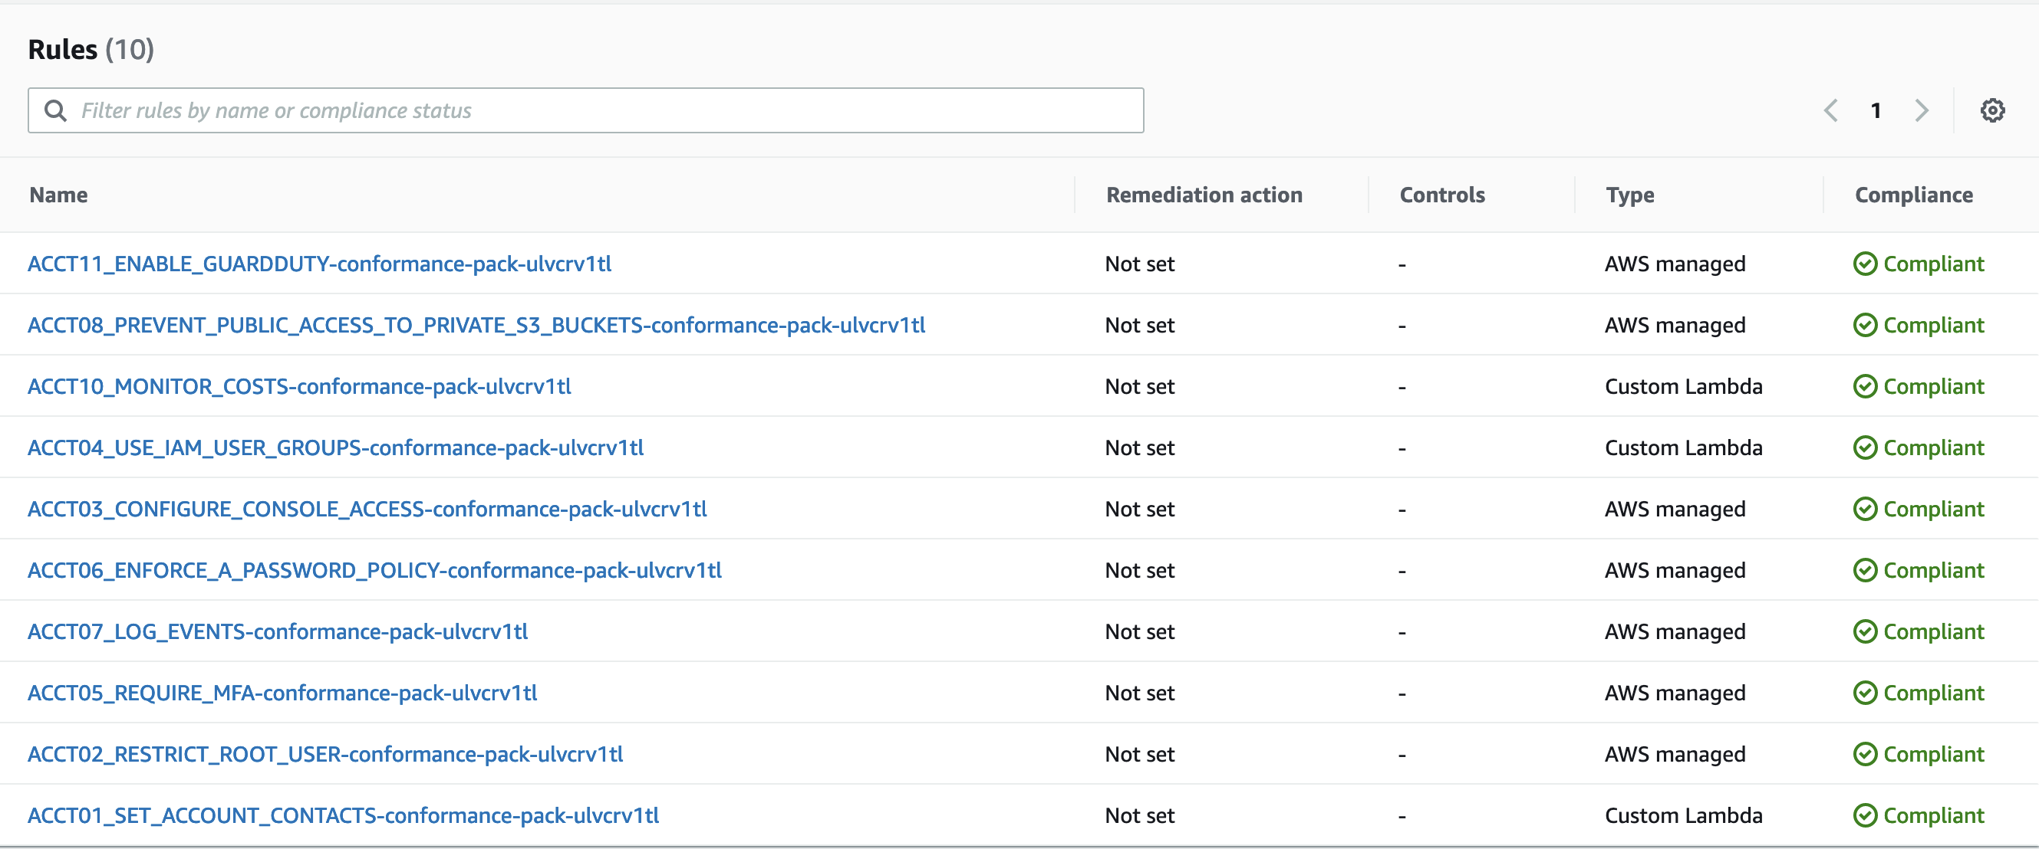This screenshot has height=849, width=2039.
Task: Click the Name column header
Action: 58,195
